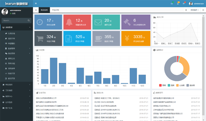Expand the 工作流程 sidebar section

point(16,90)
